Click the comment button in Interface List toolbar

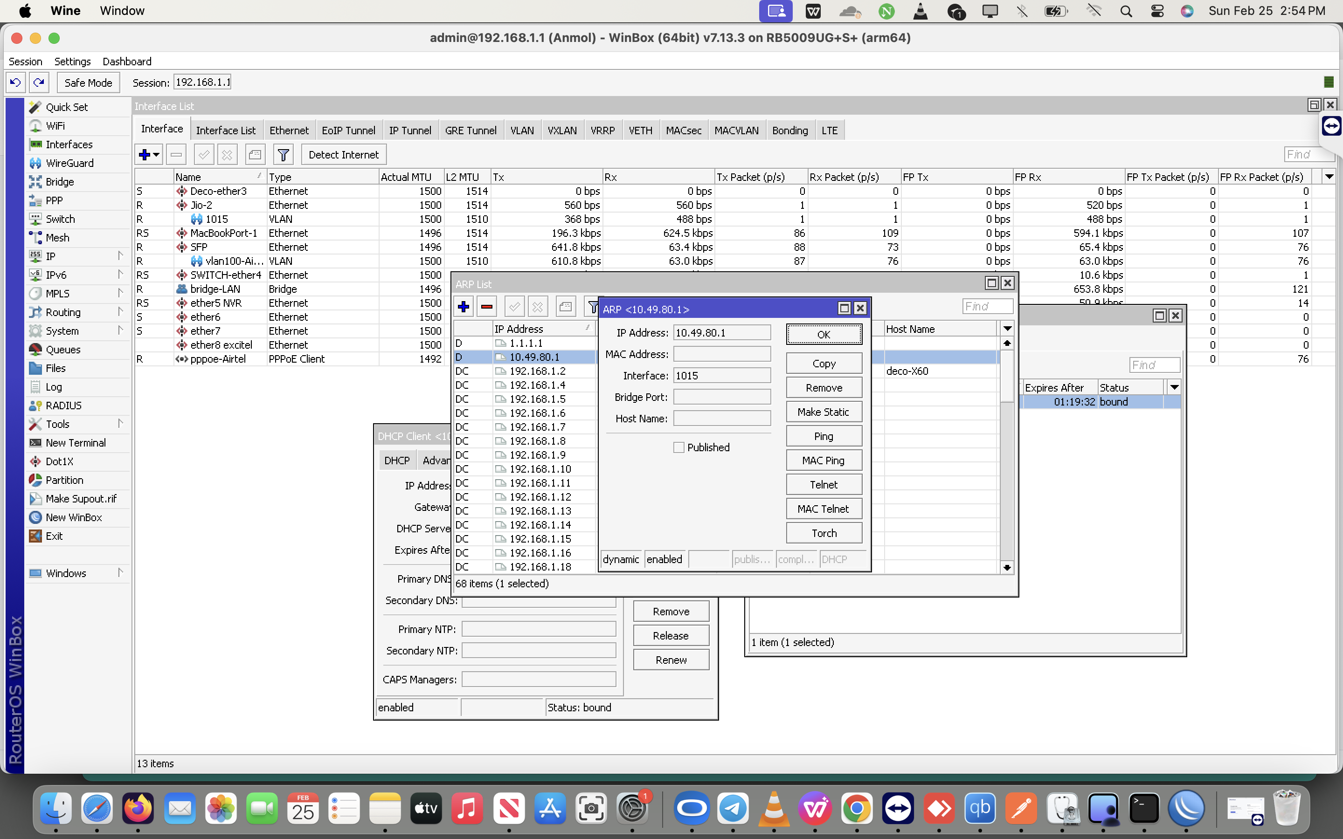coord(255,155)
